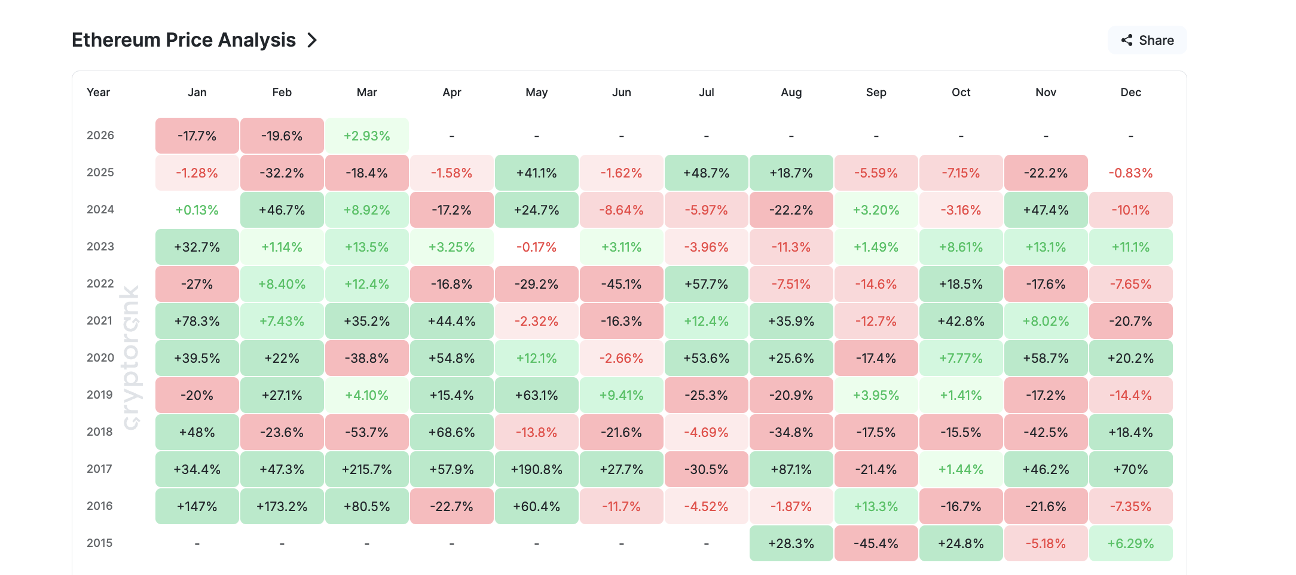This screenshot has height=575, width=1296.
Task: Select the -53.7% March 2018 cell
Action: 366,432
